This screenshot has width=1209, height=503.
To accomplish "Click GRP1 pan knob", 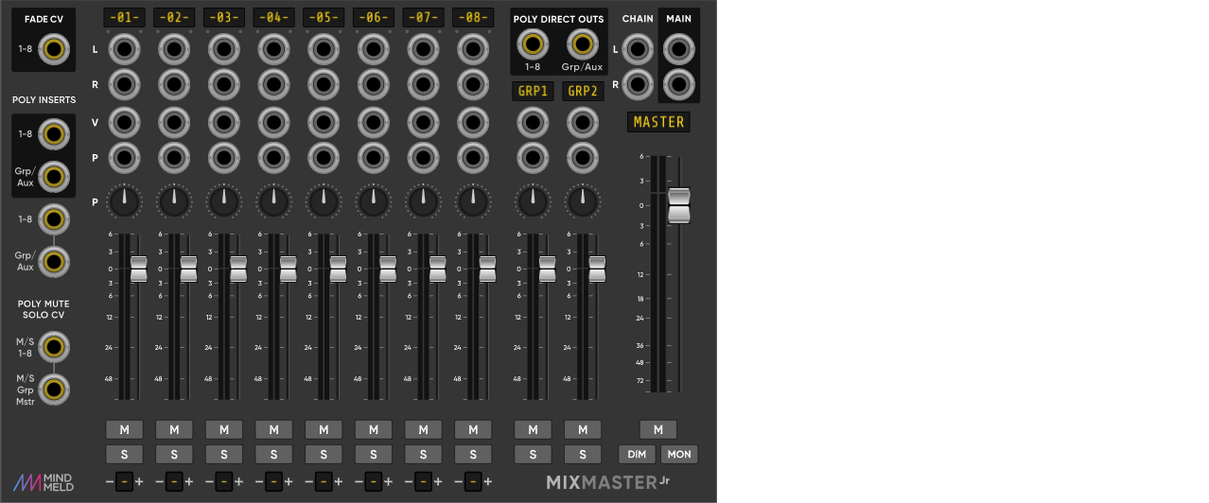I will click(533, 200).
